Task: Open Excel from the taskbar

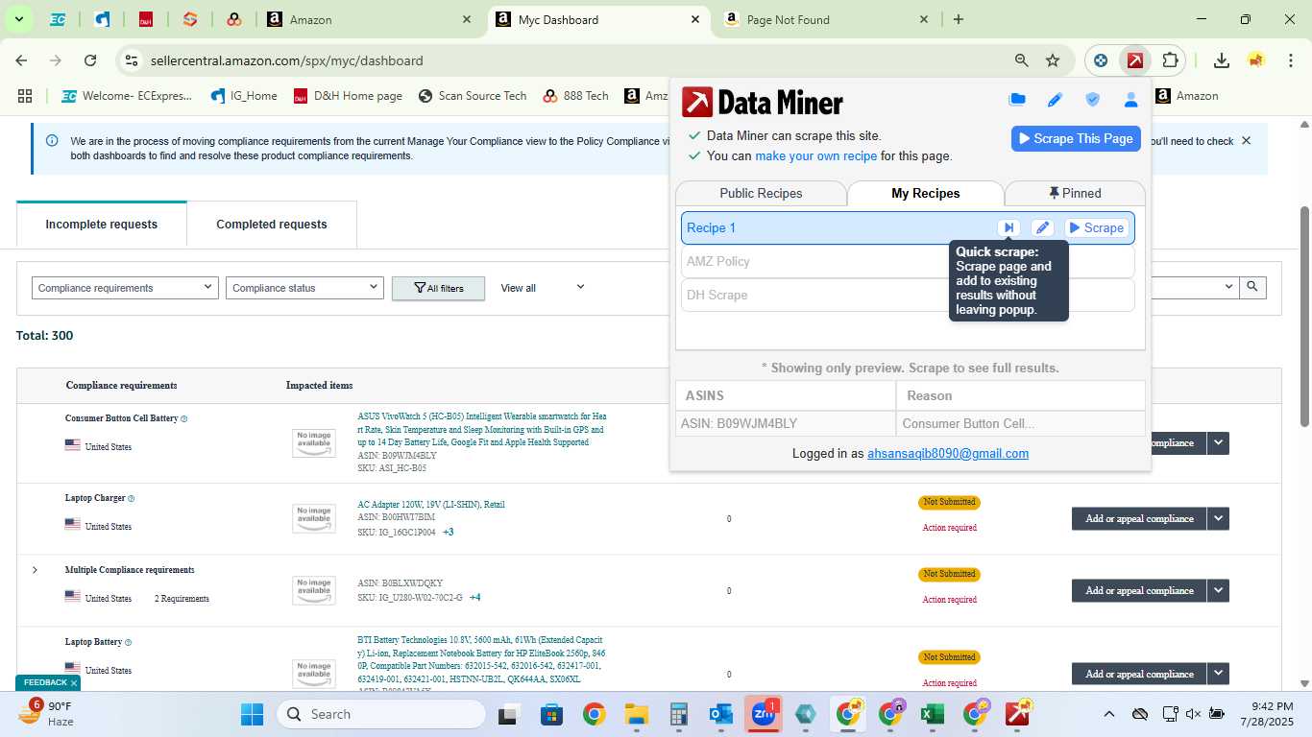Action: click(931, 714)
